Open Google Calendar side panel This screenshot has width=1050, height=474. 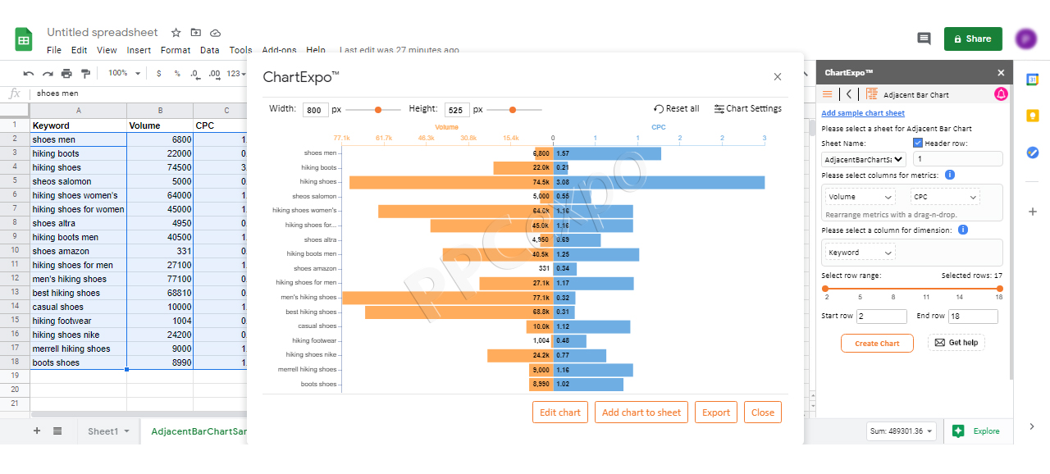1033,80
